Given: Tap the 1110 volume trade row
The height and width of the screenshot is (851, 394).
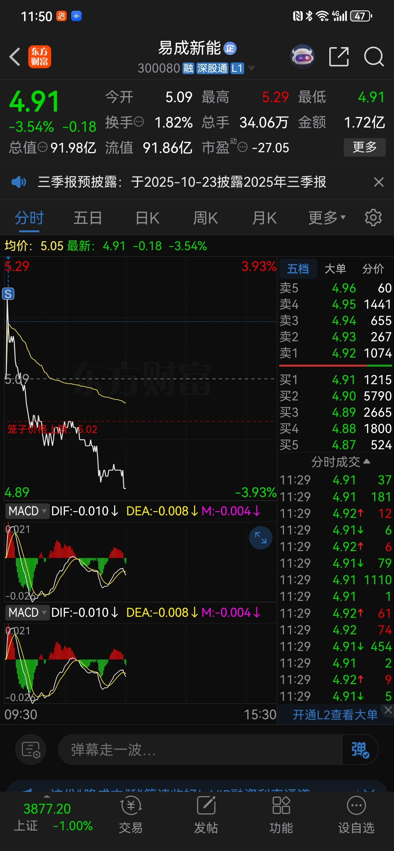Looking at the screenshot, I should 335,579.
